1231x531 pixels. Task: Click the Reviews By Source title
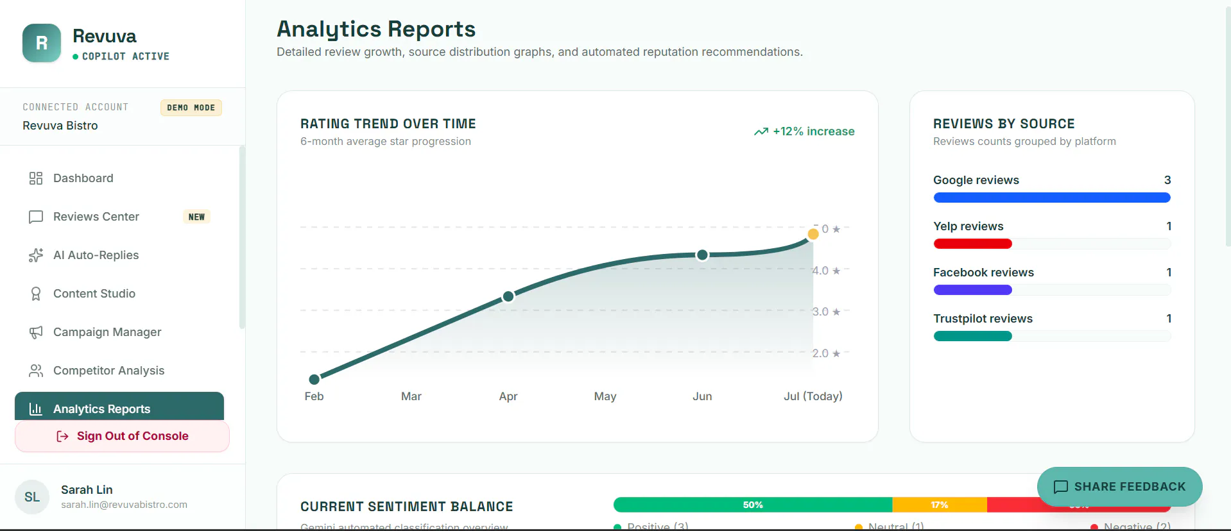pos(1004,124)
